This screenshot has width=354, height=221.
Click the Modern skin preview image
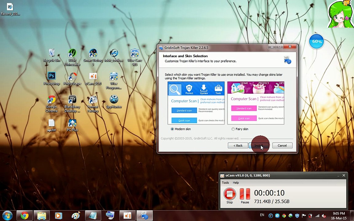(x=196, y=103)
